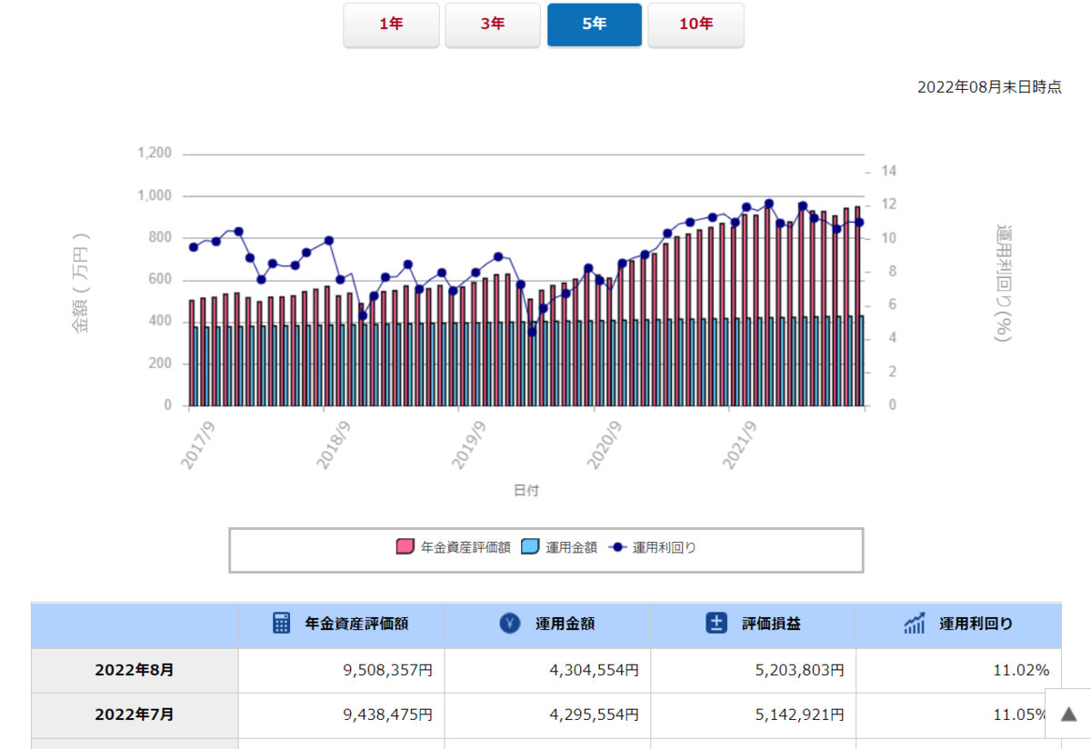The width and height of the screenshot is (1091, 749).
Task: Click the 4,295,554円 cell
Action: [547, 715]
